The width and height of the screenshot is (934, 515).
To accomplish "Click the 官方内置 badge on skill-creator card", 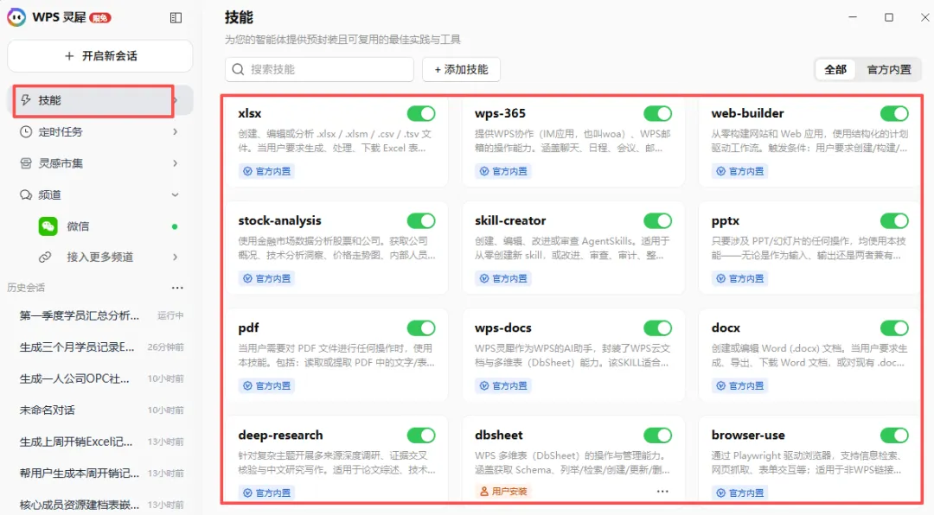I will [503, 278].
